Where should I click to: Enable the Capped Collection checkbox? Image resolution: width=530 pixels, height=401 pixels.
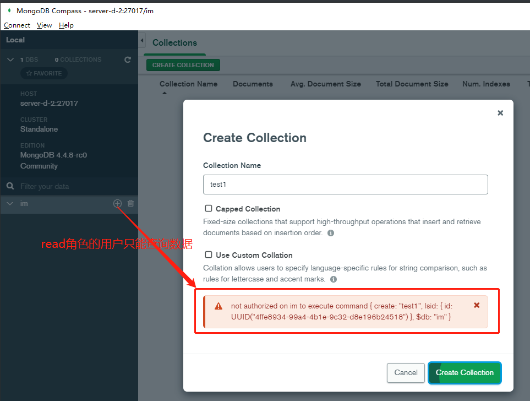click(209, 208)
